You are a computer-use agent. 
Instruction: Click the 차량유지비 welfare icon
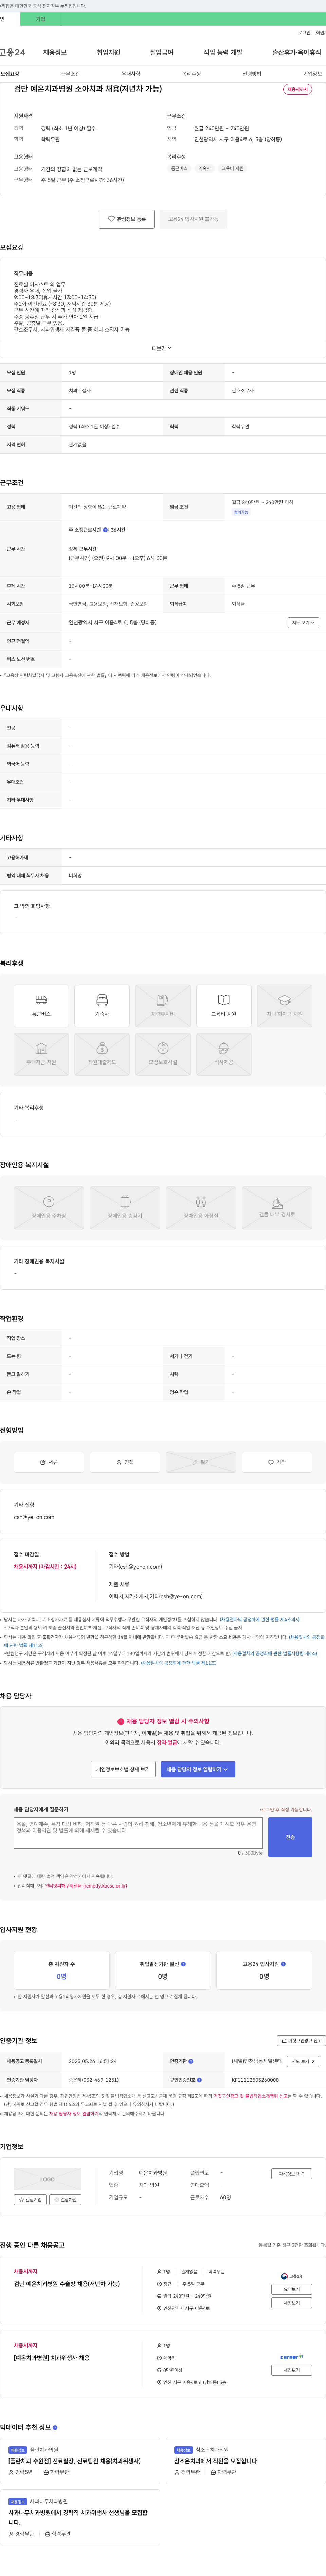[x=163, y=1006]
